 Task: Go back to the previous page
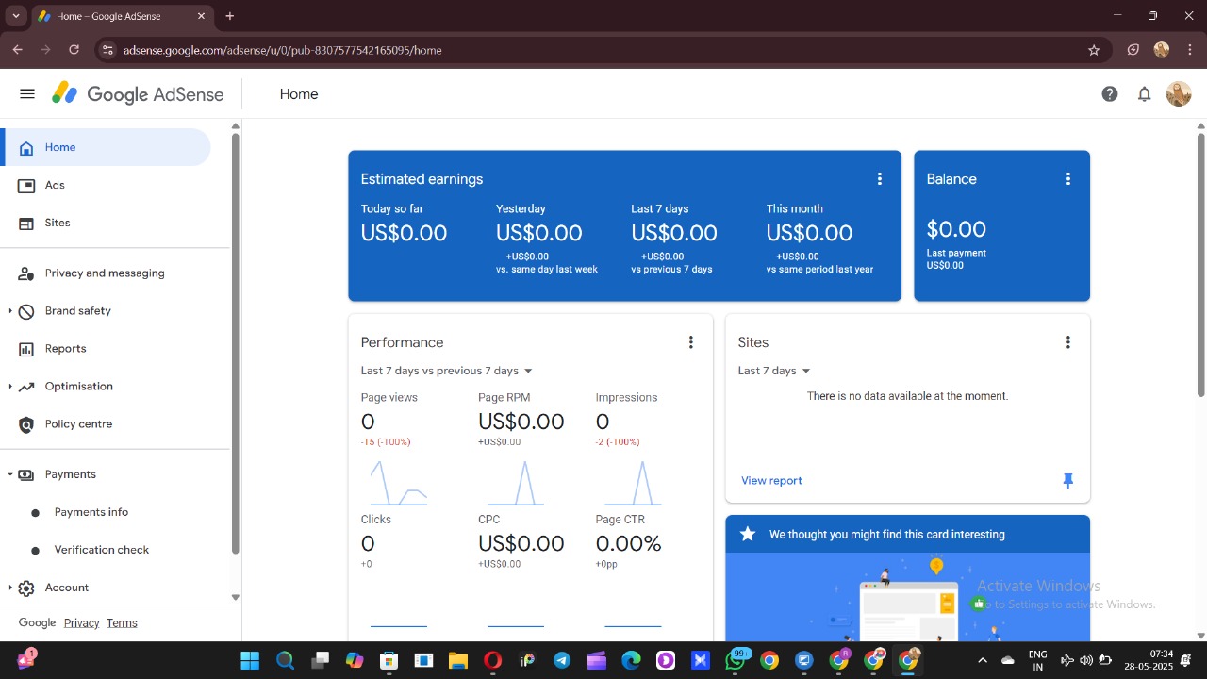[x=17, y=50]
